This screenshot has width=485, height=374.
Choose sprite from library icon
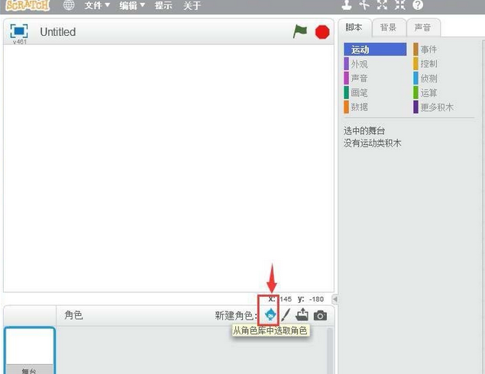tap(270, 315)
